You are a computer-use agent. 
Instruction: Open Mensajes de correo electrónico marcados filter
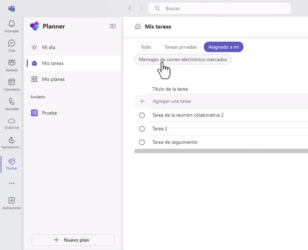point(183,60)
